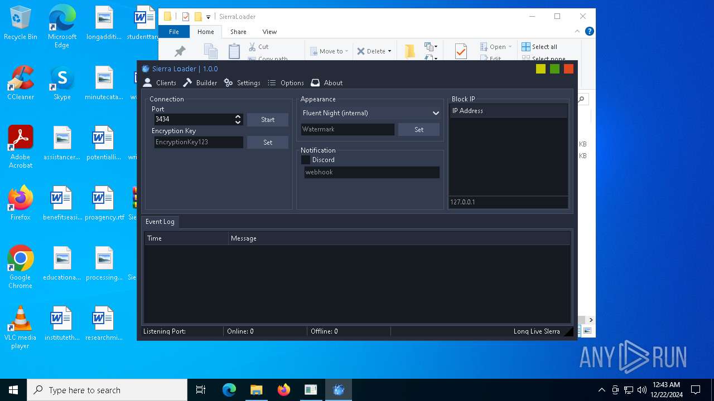Click the Watermark text field
714x401 pixels.
tap(348, 129)
